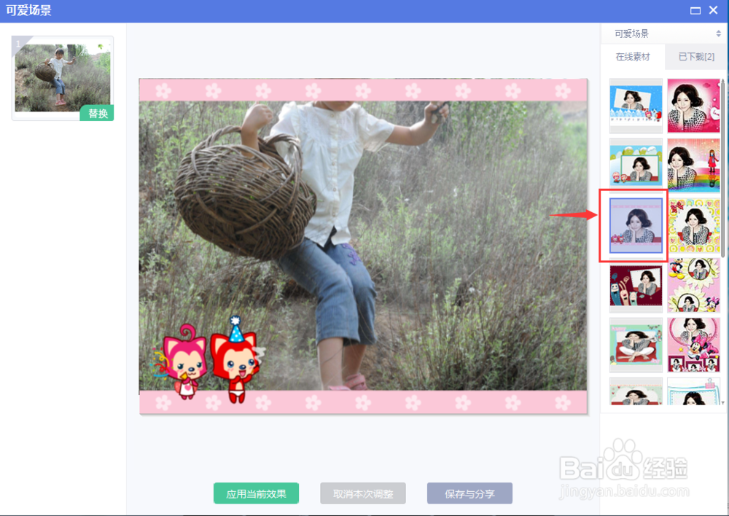Select photo thumbnail number 1 in left panel
Viewport: 729px width, 516px height.
click(63, 78)
